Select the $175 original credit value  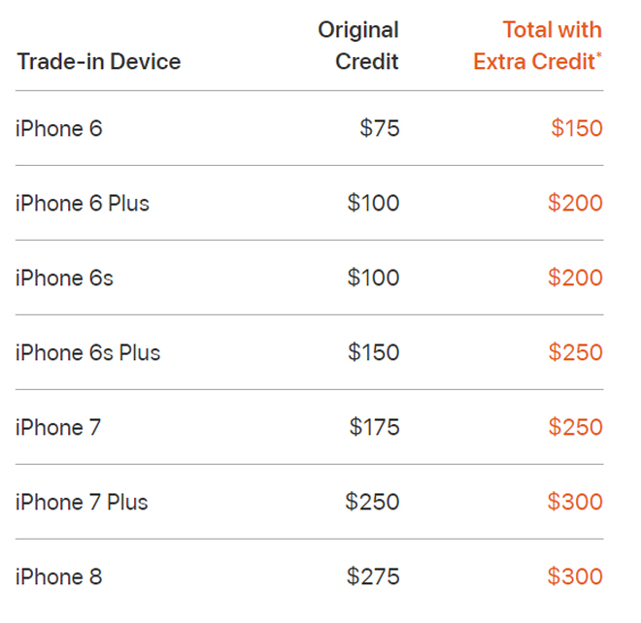pyautogui.click(x=375, y=427)
